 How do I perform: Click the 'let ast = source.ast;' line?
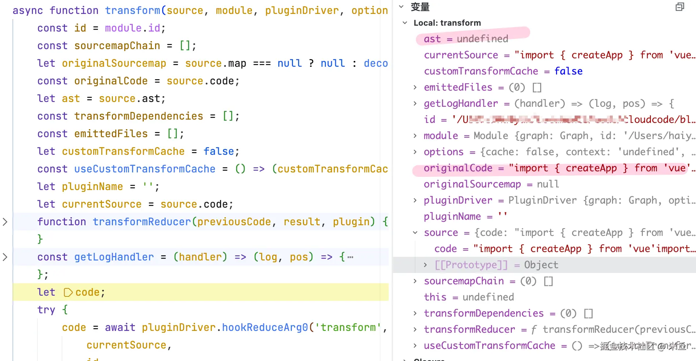101,99
